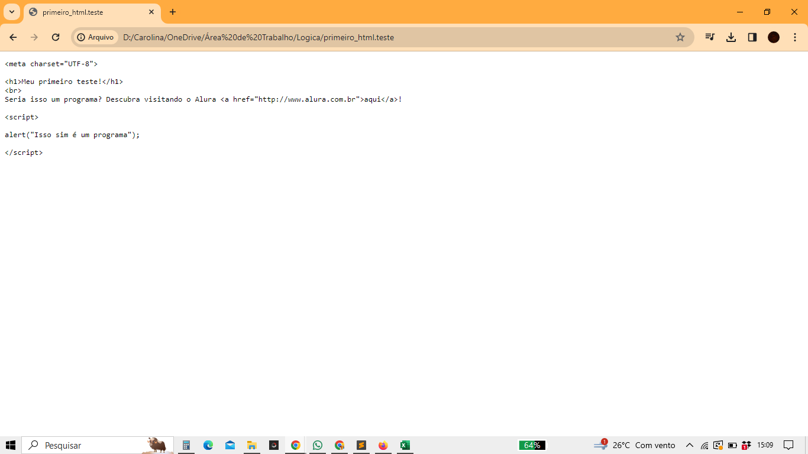Click the '<br>' line of text
This screenshot has height=454, width=808.
13,90
